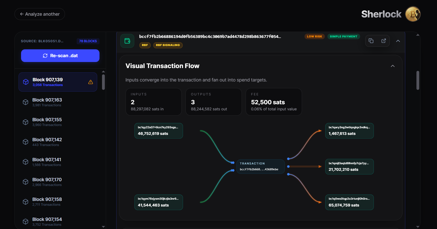Open transaction in external explorer icon
Image resolution: width=437 pixels, height=229 pixels.
point(383,41)
